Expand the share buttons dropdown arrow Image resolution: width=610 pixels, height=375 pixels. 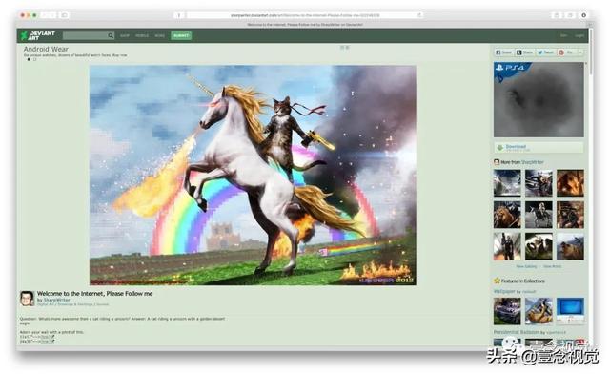pos(580,52)
